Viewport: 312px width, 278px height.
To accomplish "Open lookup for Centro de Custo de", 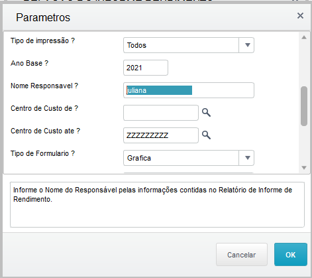I will [206, 113].
